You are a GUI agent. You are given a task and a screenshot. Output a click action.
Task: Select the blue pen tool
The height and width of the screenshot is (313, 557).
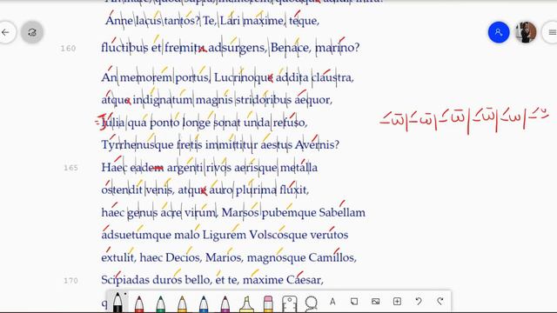[204, 303]
